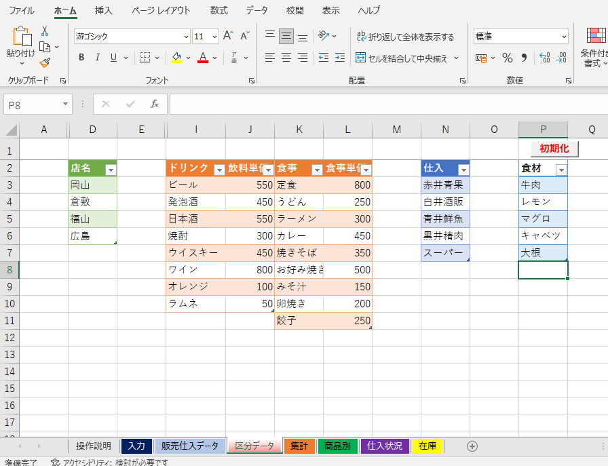608x466 pixels.
Task: Click the increase indent icon
Action: (x=340, y=58)
